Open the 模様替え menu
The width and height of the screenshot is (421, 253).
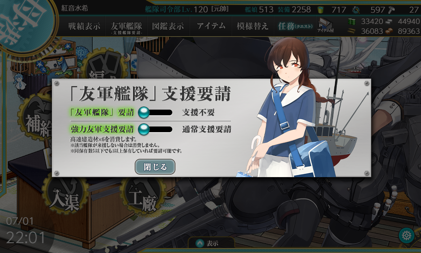tap(253, 26)
